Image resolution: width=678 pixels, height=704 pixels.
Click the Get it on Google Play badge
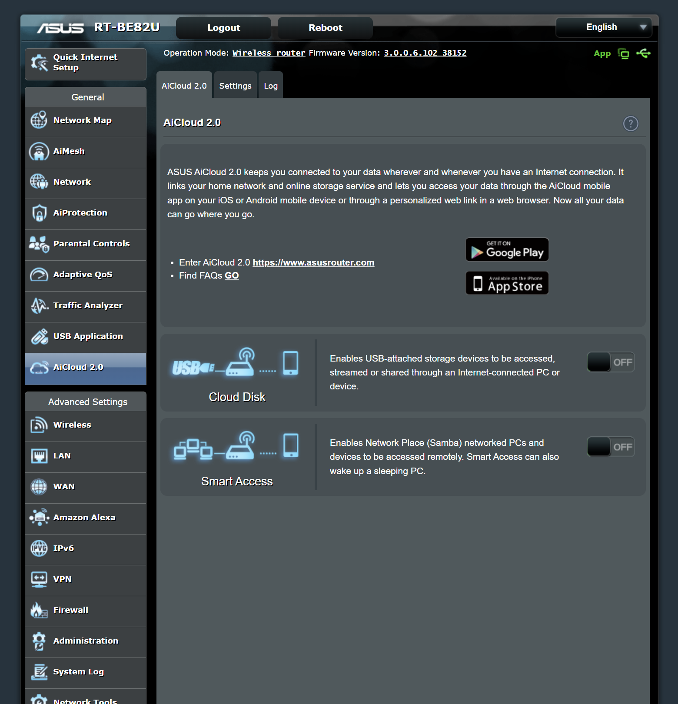tap(507, 249)
